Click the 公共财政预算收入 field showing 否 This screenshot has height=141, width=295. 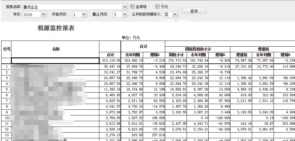point(168,14)
